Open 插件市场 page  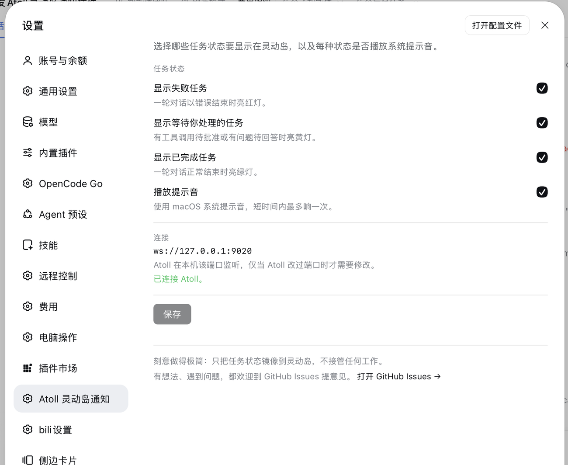tap(71, 368)
